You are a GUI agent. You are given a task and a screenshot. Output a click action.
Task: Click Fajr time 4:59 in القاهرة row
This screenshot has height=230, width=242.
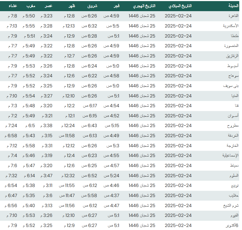pyautogui.click(x=111, y=16)
